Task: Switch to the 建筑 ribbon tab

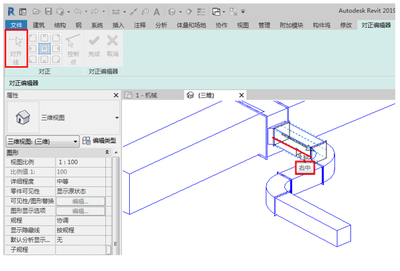Action: coord(39,25)
